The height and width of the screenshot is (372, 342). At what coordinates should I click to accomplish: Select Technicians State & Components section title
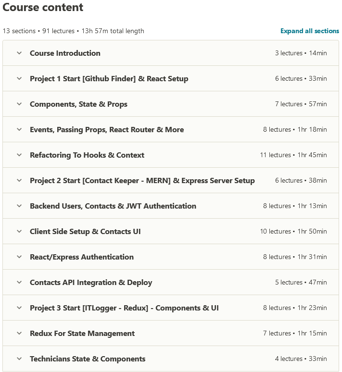click(88, 359)
